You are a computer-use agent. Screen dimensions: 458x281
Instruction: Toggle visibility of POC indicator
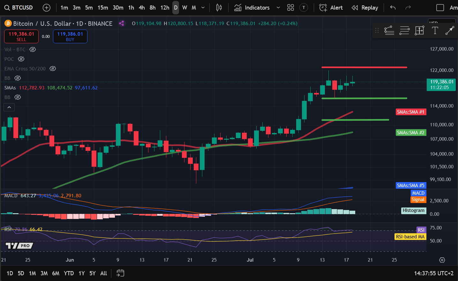coord(21,59)
